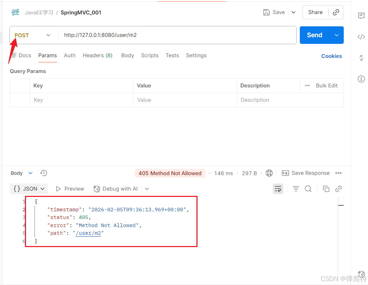The width and height of the screenshot is (368, 285).
Task: Open the JSON format dropdown
Action: click(x=29, y=189)
